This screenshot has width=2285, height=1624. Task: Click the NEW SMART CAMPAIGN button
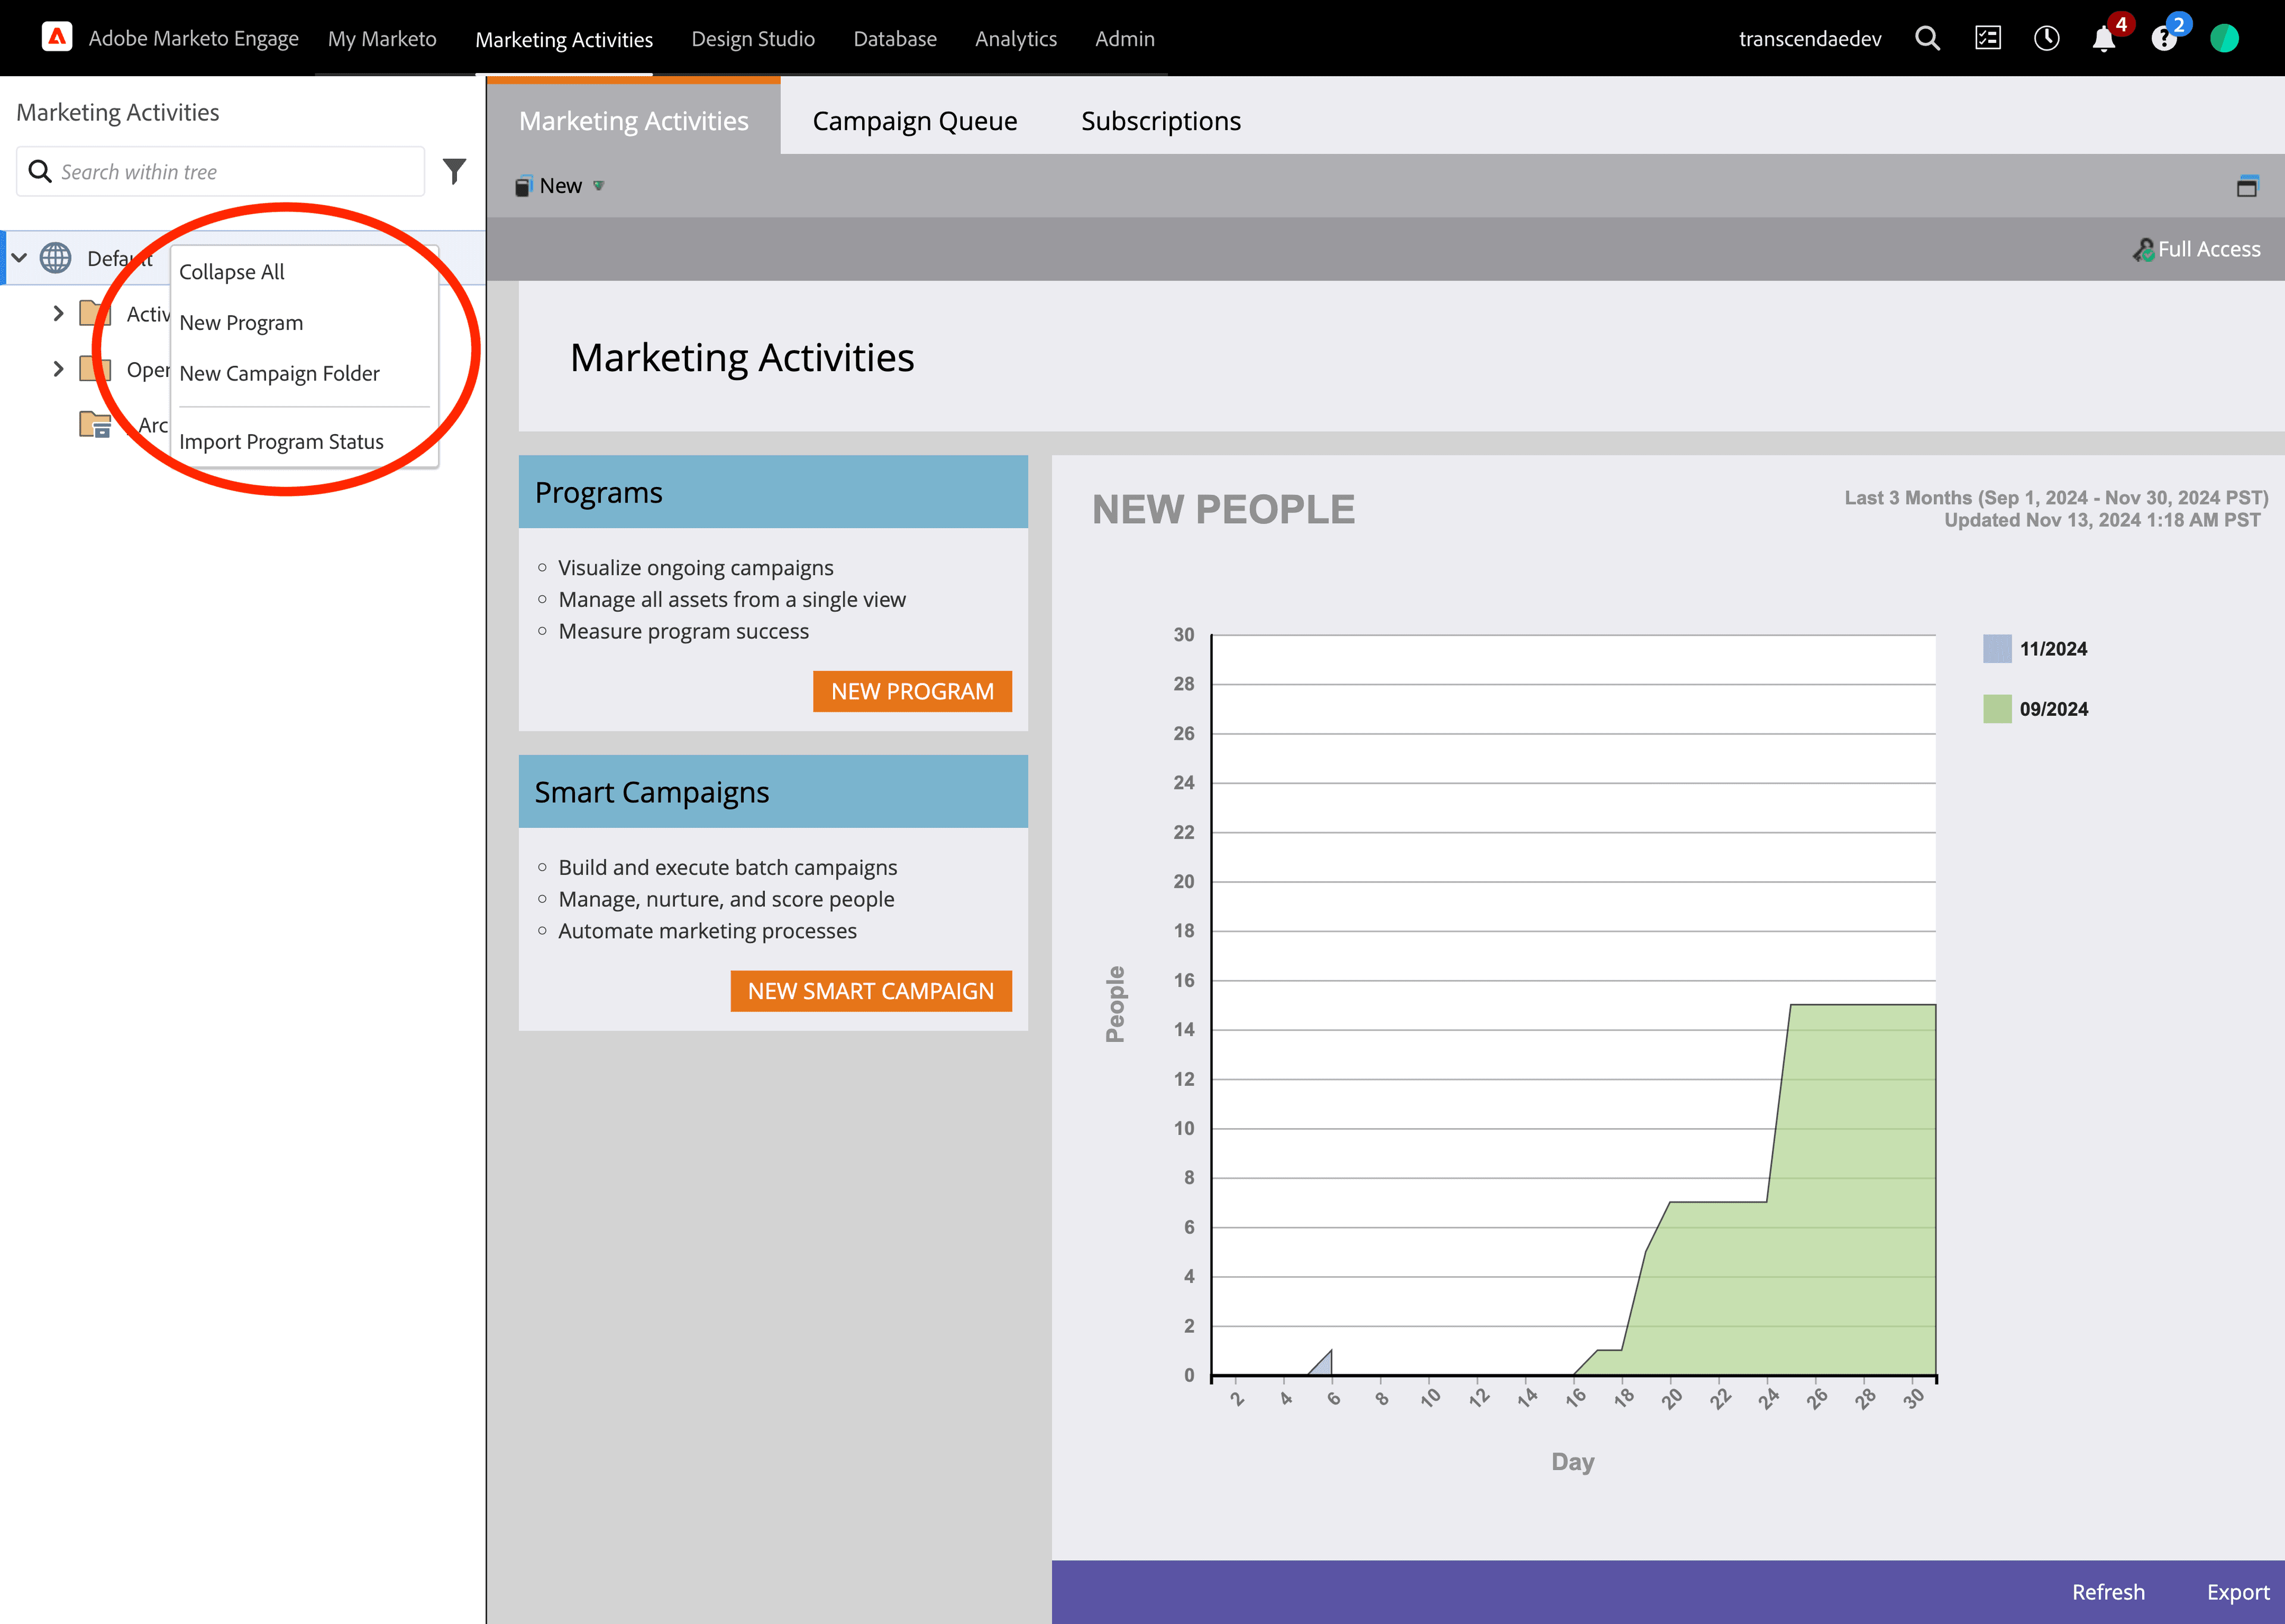[x=871, y=991]
